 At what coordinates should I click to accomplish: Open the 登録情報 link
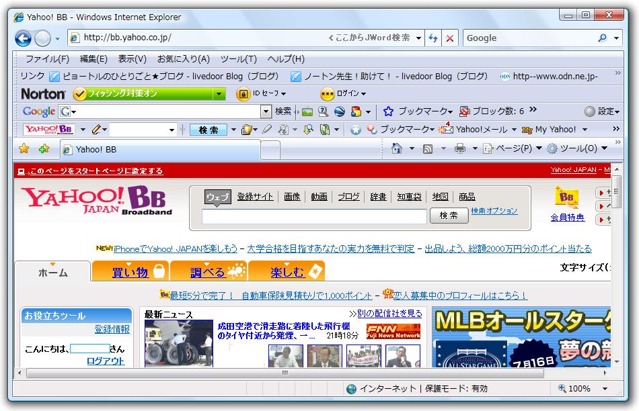click(x=112, y=329)
